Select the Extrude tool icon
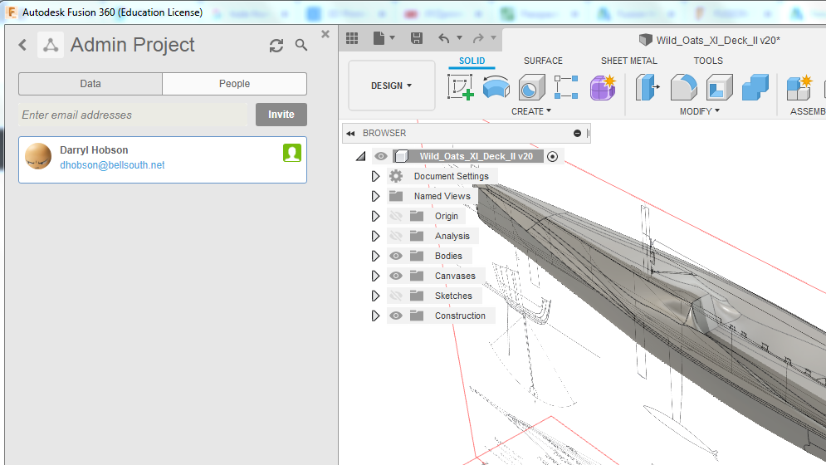The width and height of the screenshot is (826, 465). coord(496,87)
